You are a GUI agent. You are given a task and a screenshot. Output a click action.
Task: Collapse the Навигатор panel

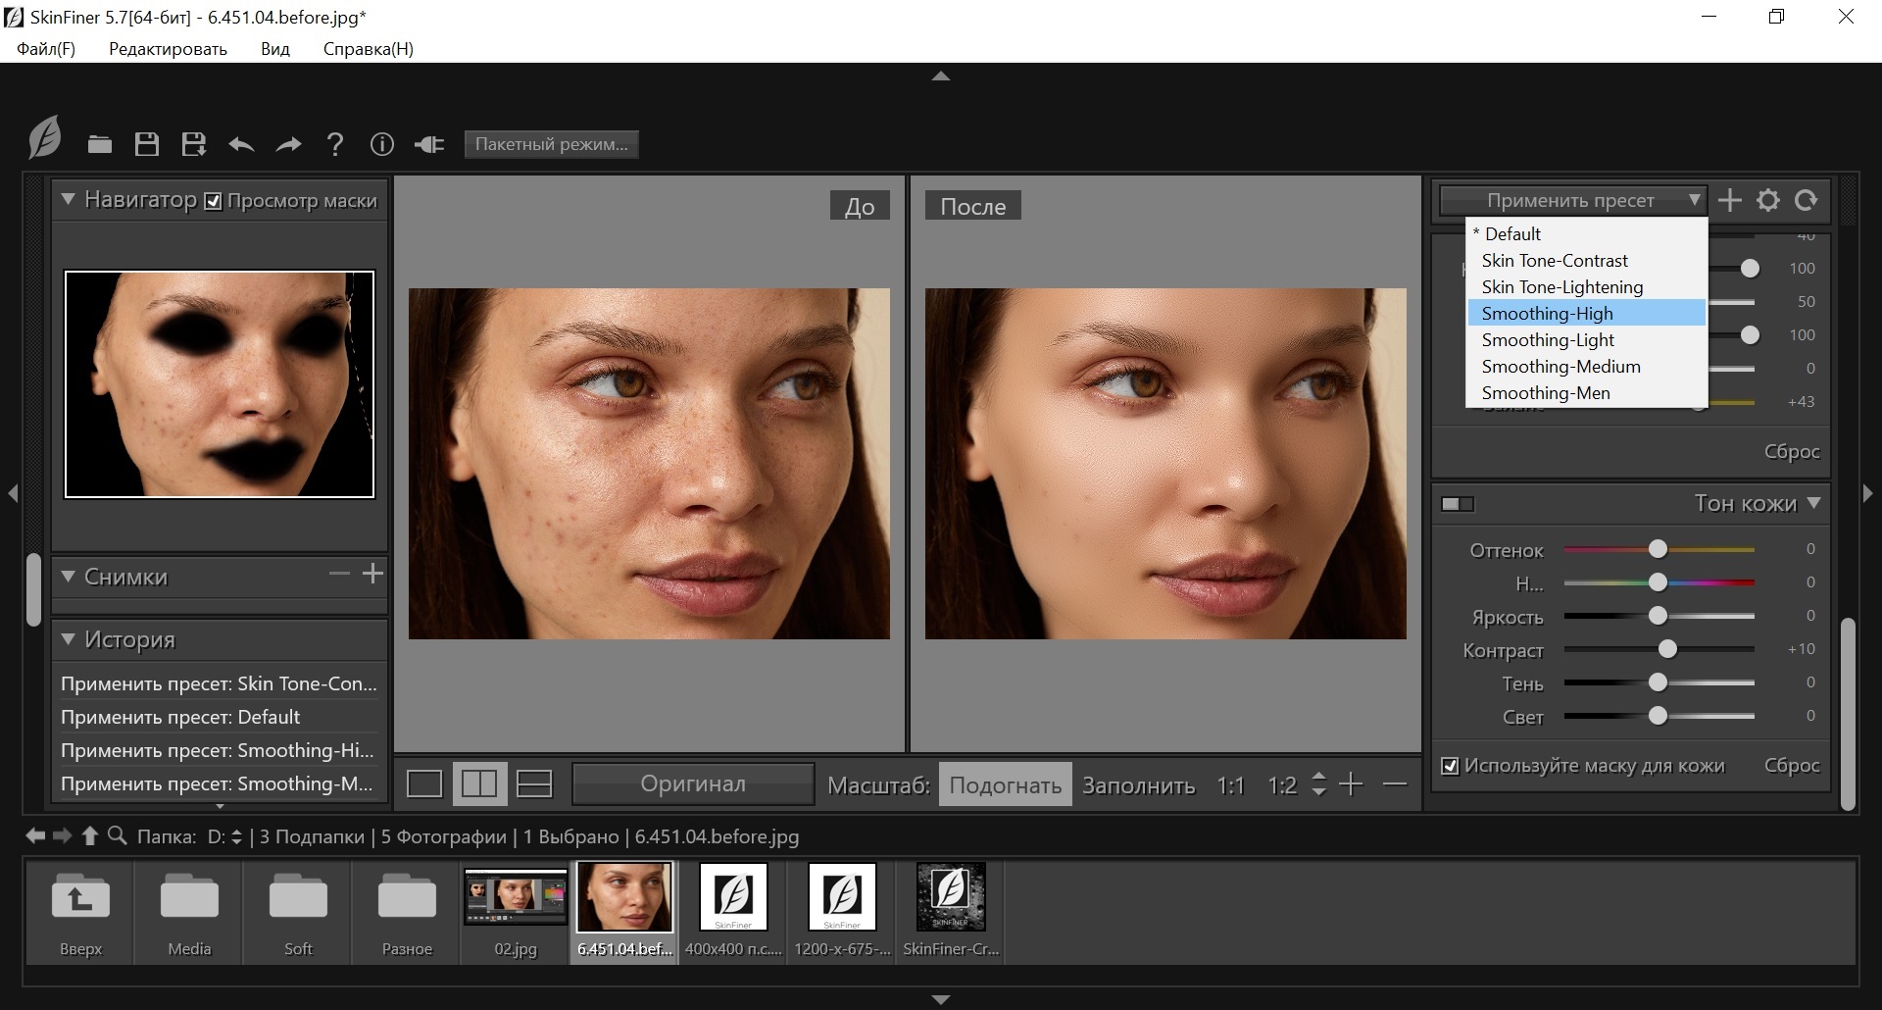coord(68,199)
